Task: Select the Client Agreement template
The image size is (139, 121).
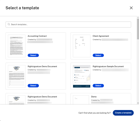Action: (98, 55)
